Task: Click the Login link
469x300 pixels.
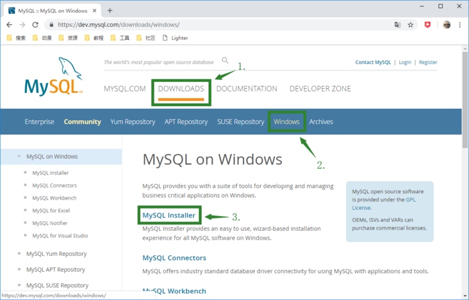Action: coord(405,62)
